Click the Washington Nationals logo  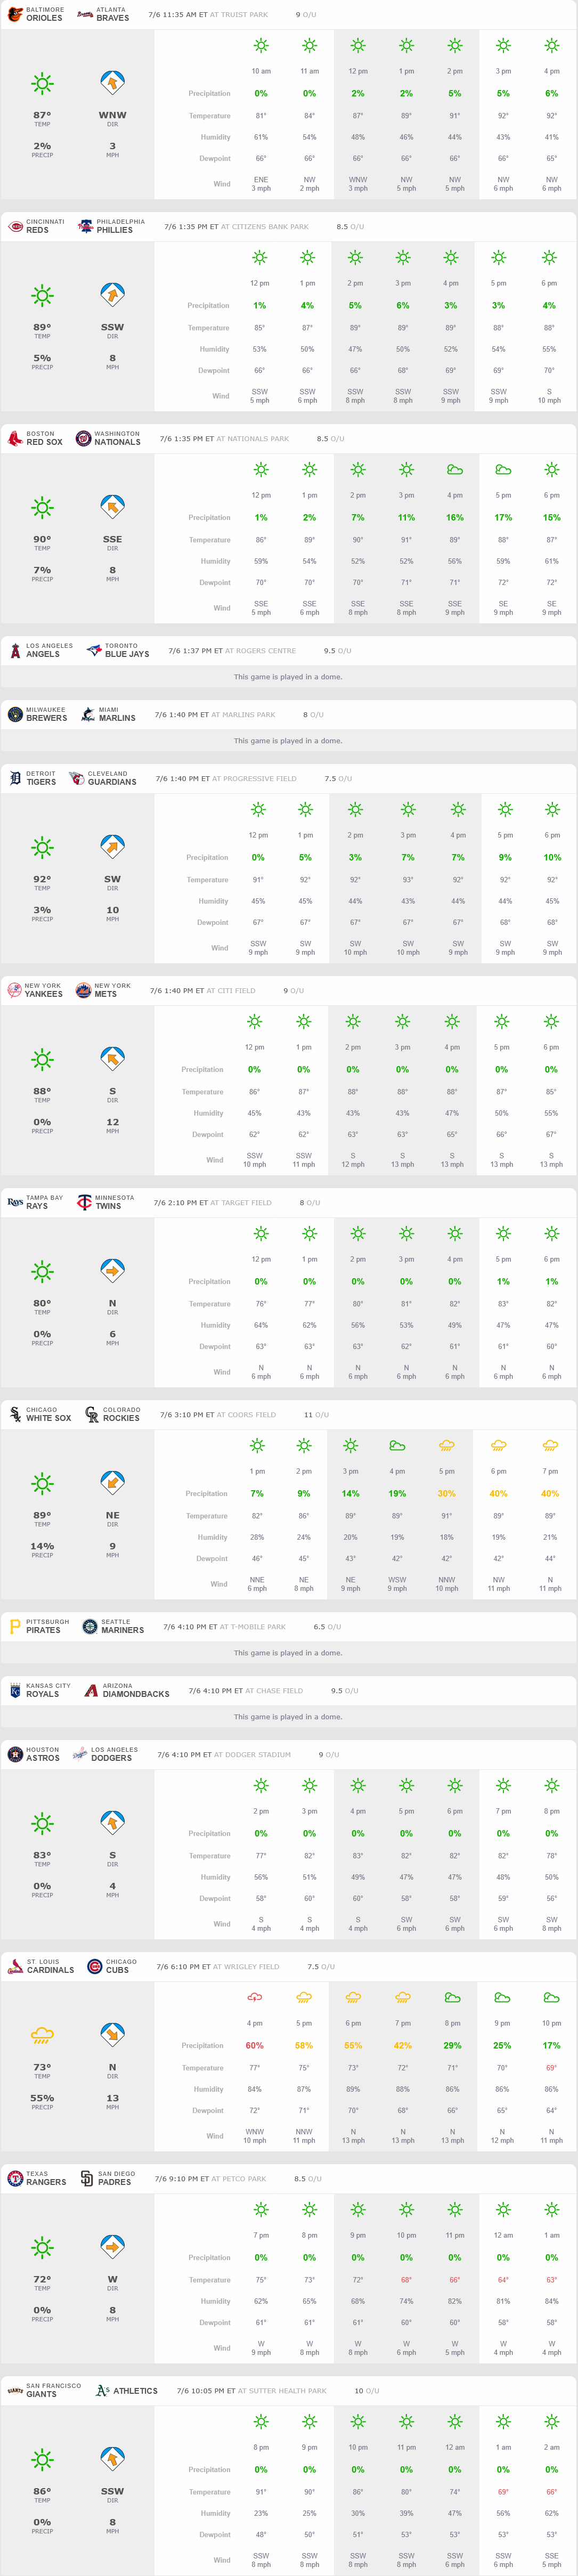tap(84, 438)
